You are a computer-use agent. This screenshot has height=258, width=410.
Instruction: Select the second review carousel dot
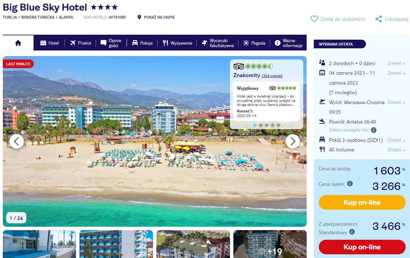pyautogui.click(x=261, y=125)
